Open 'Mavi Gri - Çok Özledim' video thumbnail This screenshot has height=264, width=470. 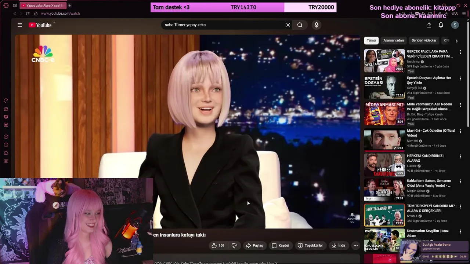384,140
